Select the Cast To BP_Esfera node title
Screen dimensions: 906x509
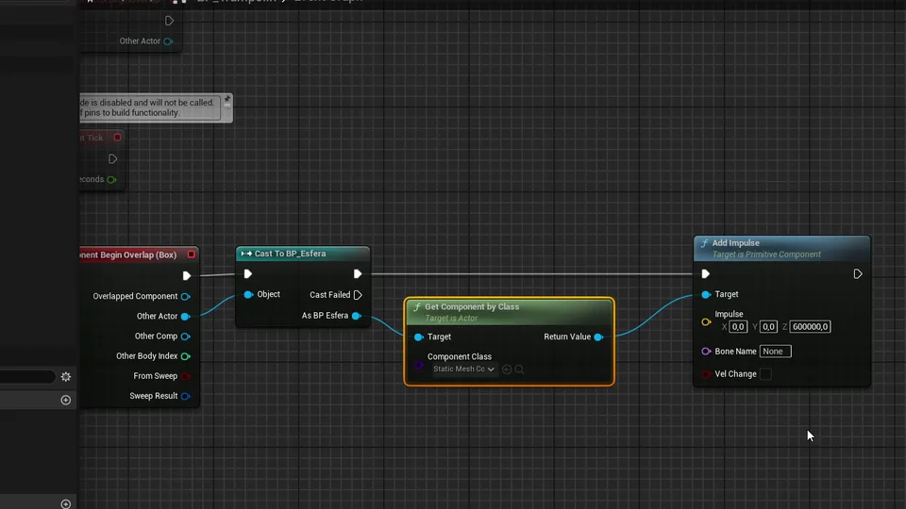pos(290,254)
